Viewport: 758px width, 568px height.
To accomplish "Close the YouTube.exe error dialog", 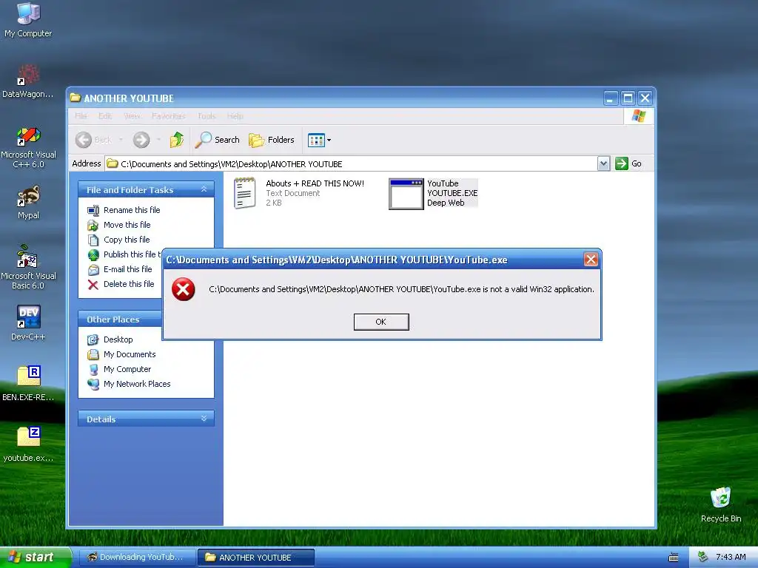I will click(591, 260).
